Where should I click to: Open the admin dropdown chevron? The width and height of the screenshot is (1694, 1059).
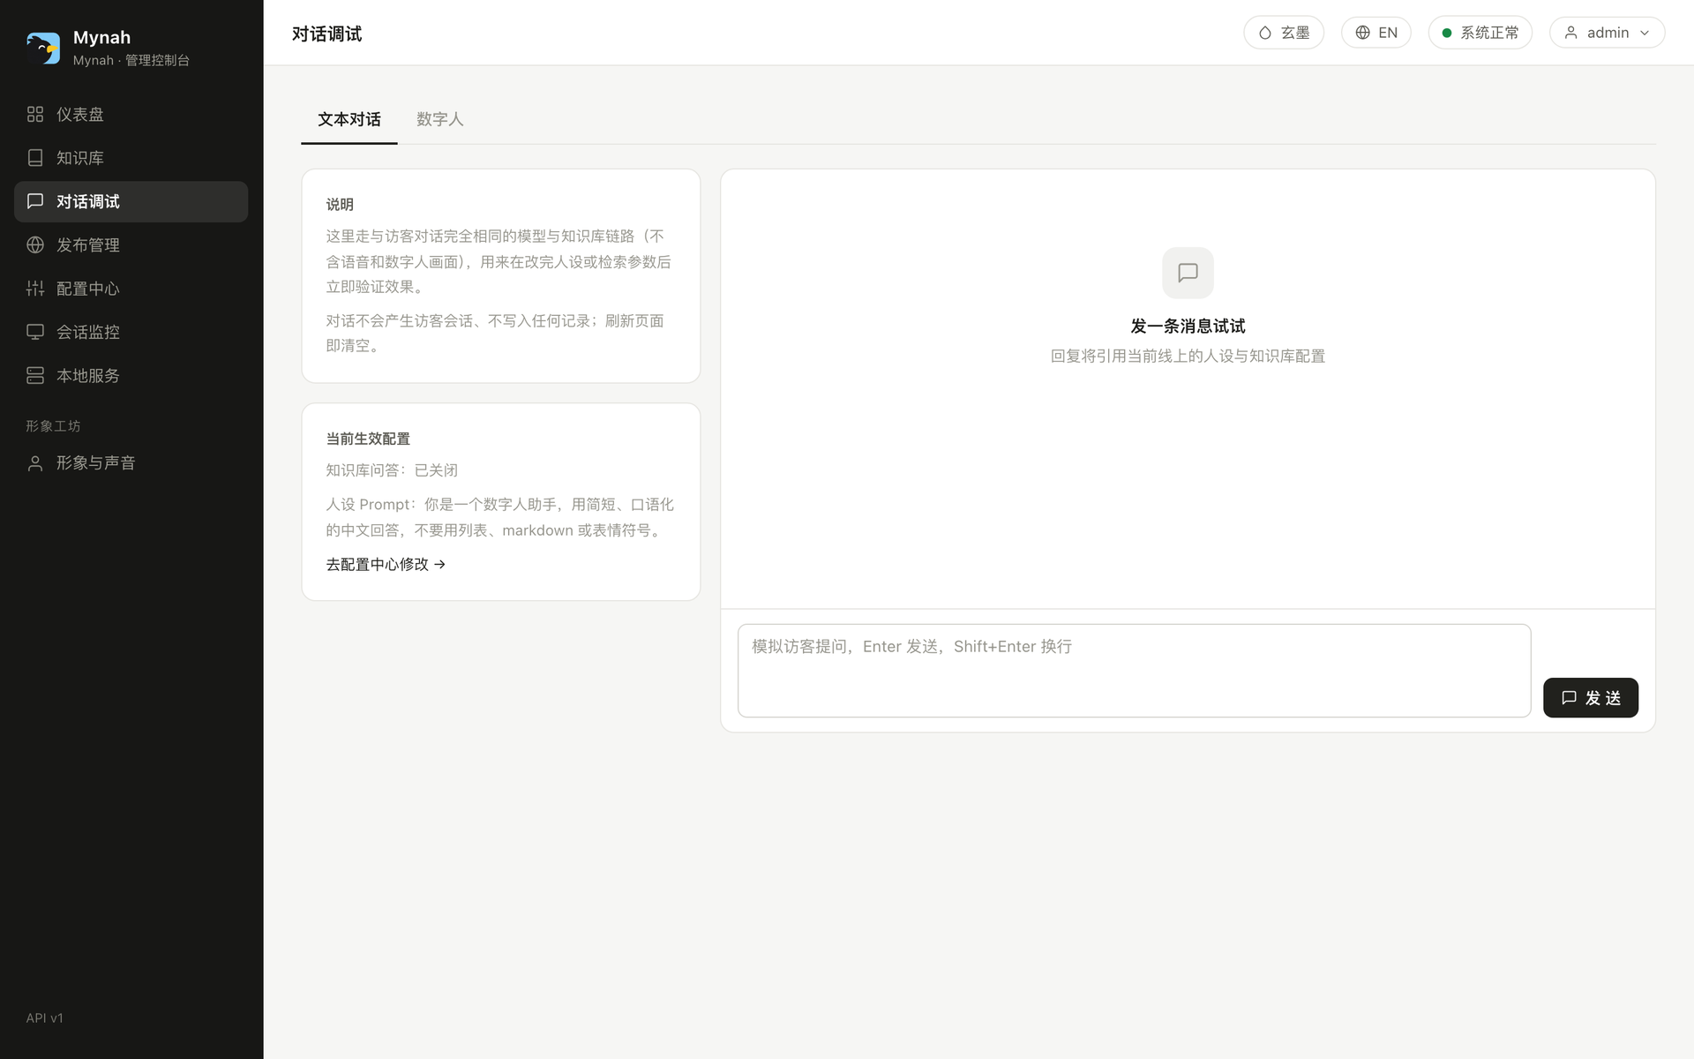[1645, 33]
